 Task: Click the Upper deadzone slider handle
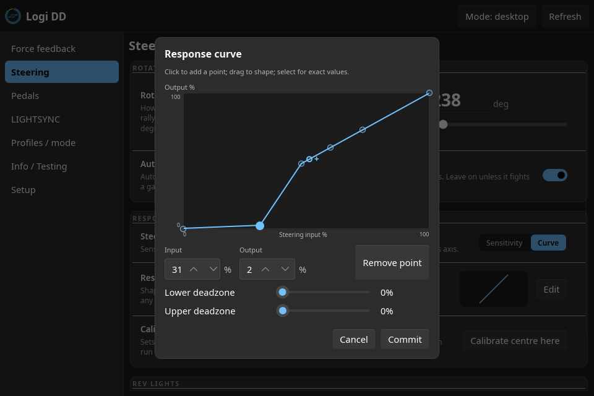[x=282, y=311]
